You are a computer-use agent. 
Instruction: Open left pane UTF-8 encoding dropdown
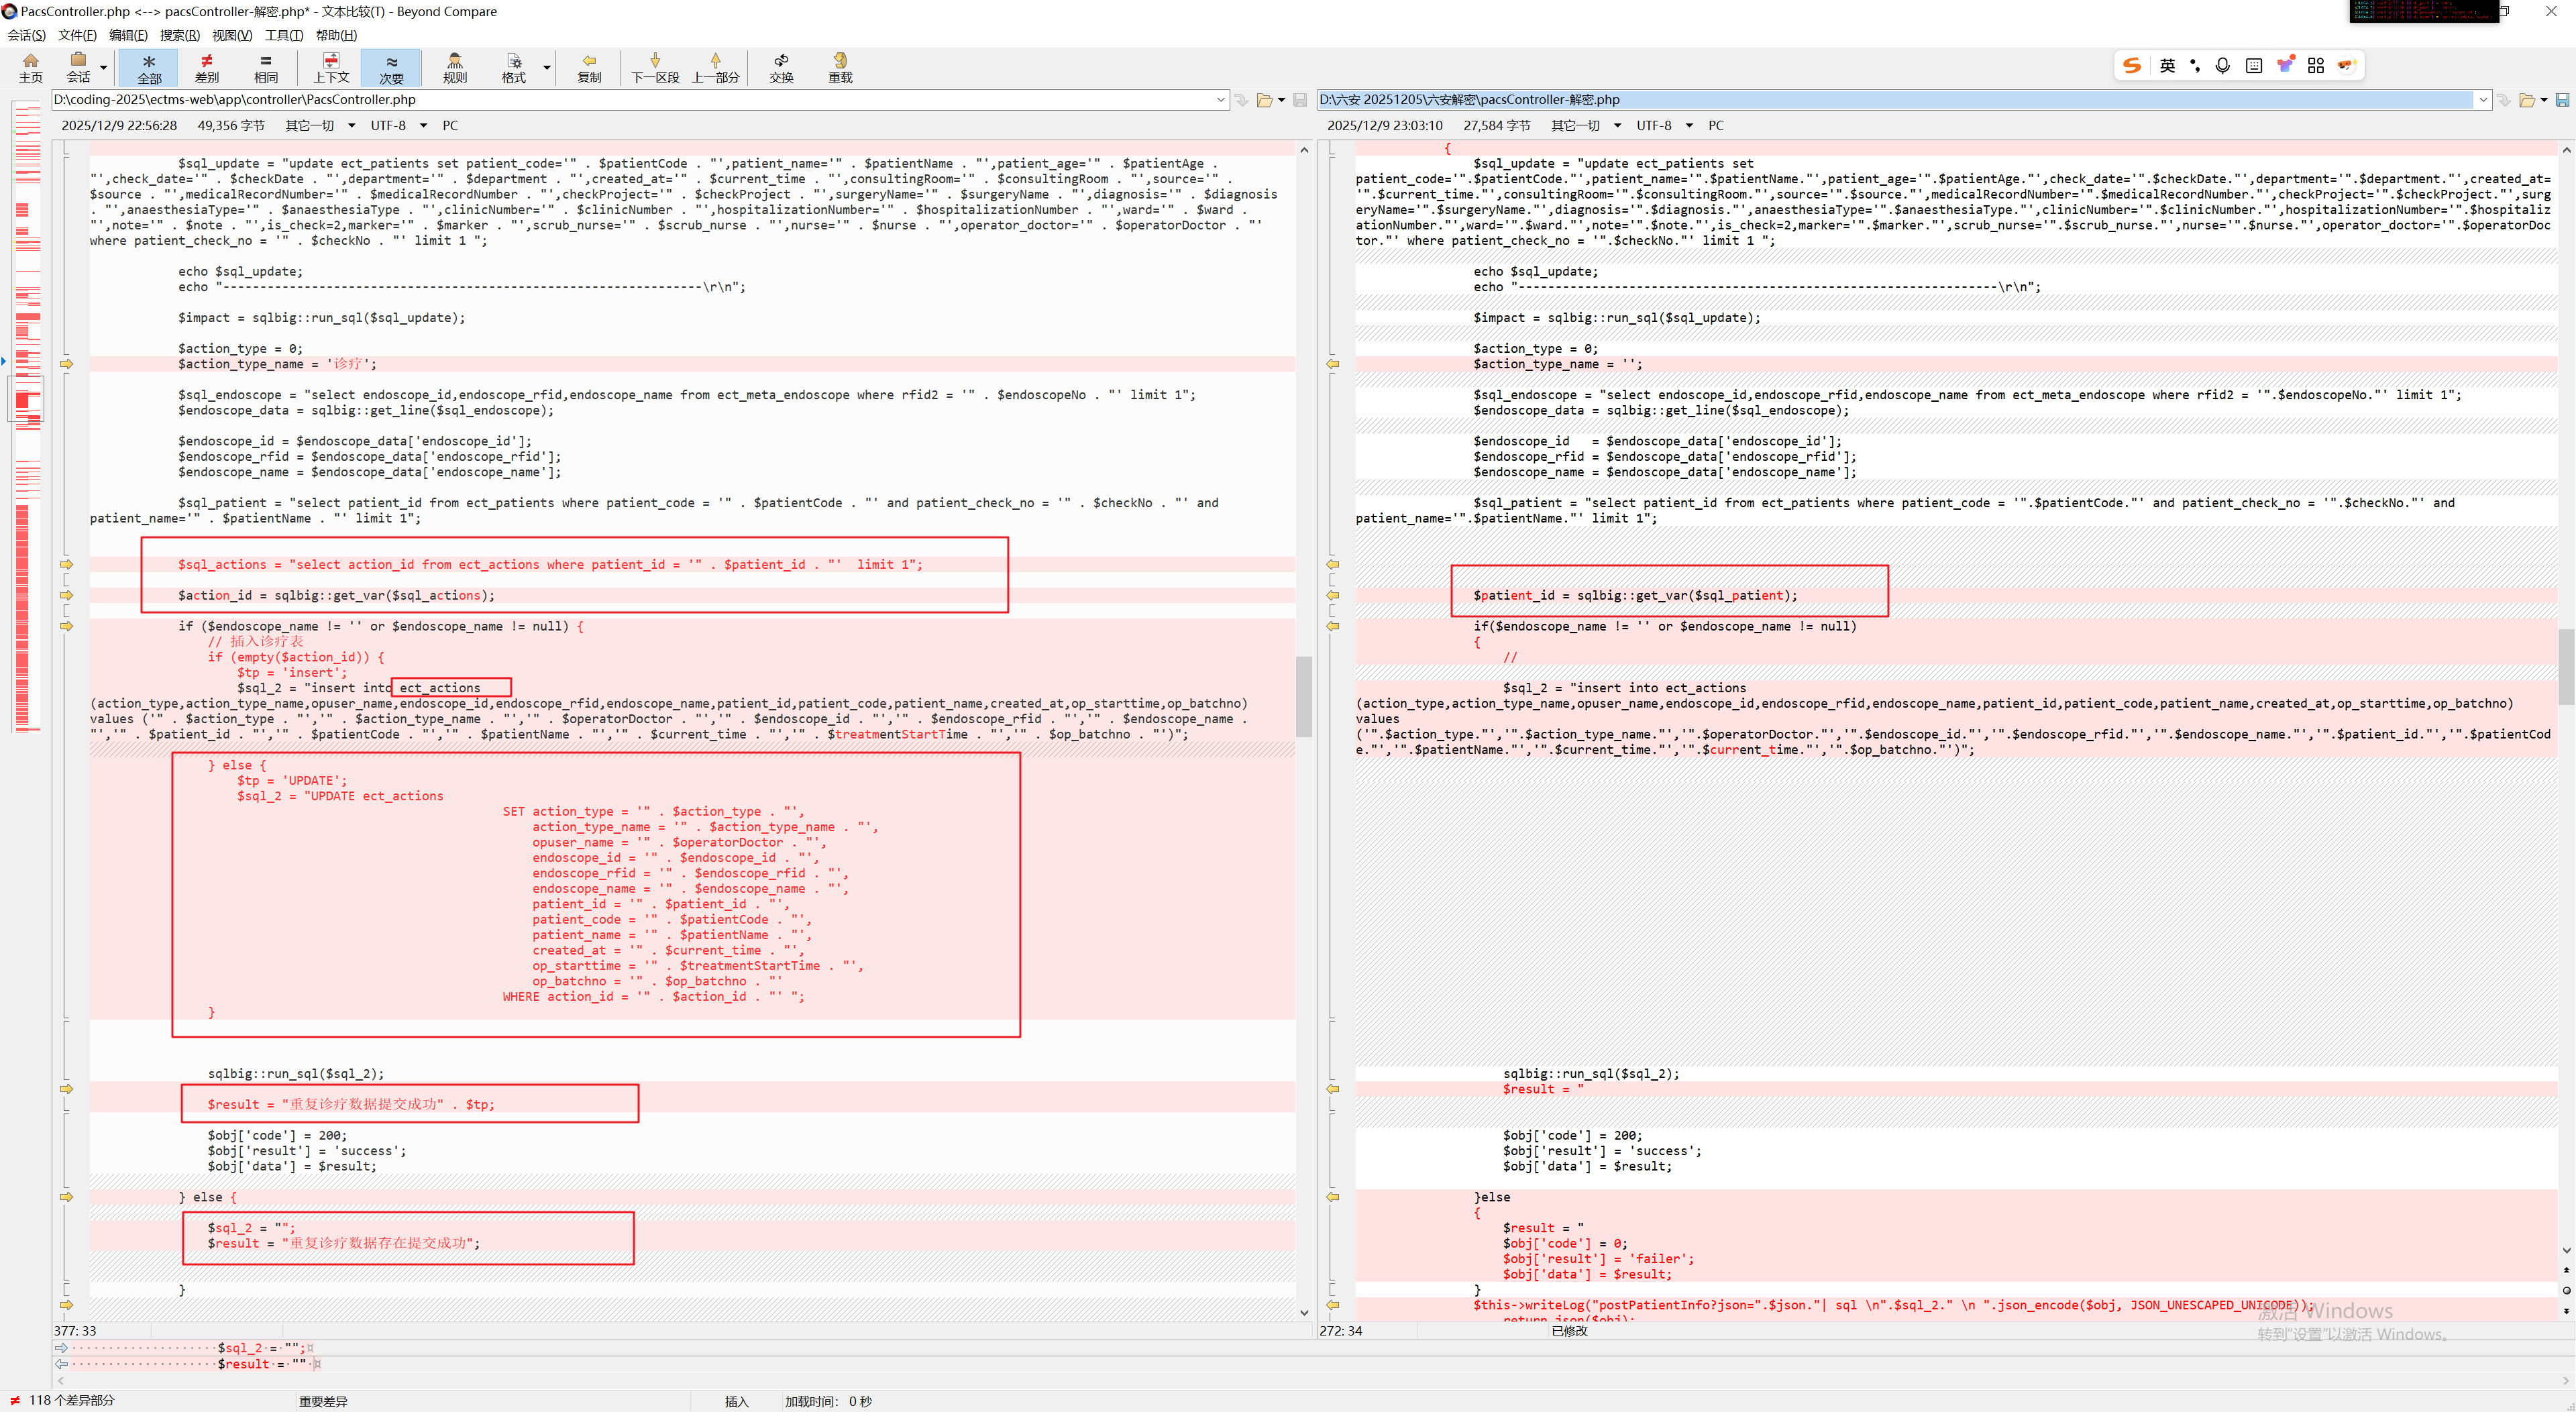[423, 125]
